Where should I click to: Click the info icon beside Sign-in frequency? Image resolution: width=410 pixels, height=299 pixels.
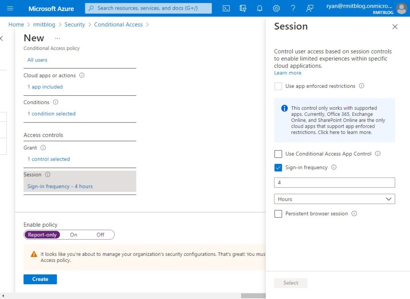pyautogui.click(x=334, y=167)
